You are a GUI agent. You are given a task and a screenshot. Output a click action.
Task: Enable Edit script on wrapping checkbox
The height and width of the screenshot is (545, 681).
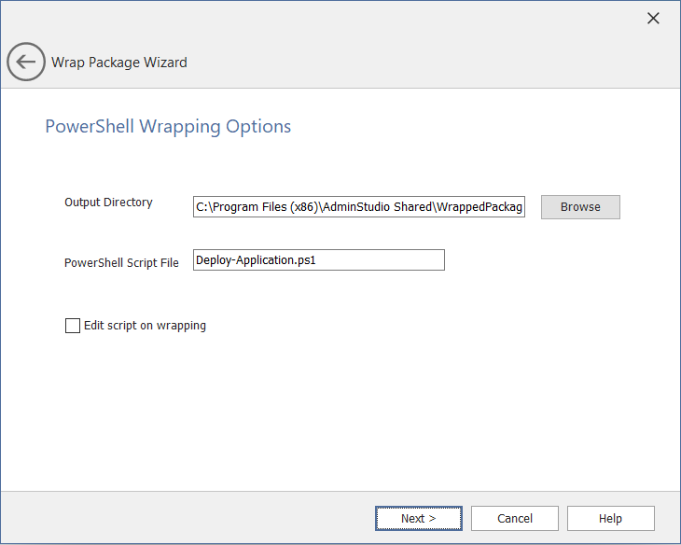73,326
